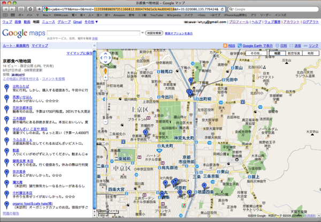Click the Google Earth icon in map toolbar

240,46
